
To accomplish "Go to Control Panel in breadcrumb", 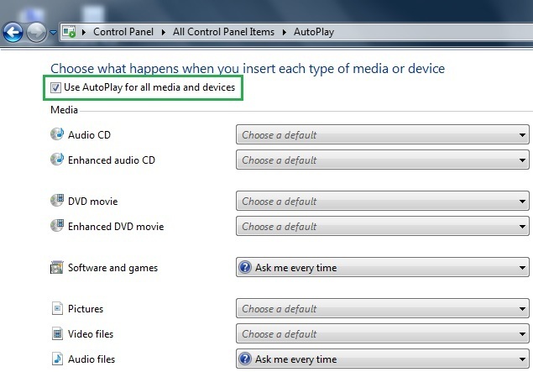I will (x=125, y=32).
